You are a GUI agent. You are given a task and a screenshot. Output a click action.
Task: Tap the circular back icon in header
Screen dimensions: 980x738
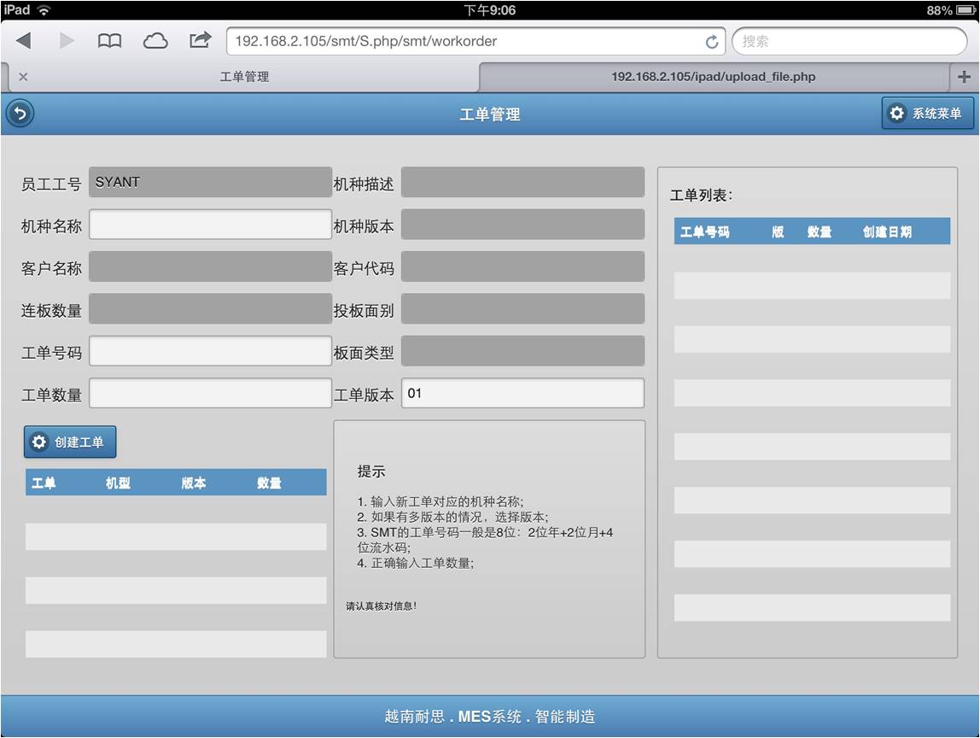point(20,114)
